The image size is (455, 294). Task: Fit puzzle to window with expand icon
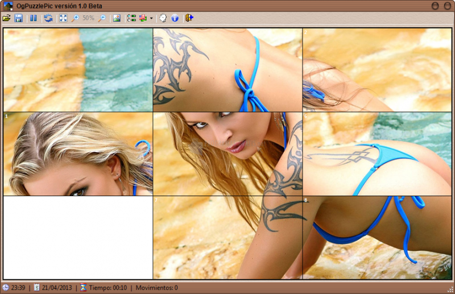pyautogui.click(x=63, y=18)
